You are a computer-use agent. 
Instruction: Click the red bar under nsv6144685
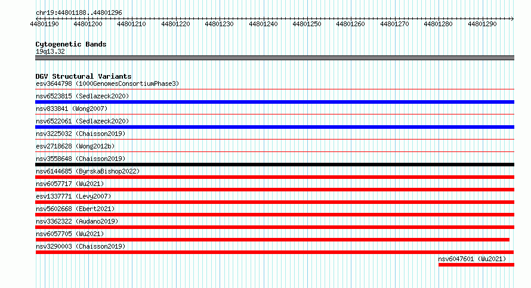pyautogui.click(x=274, y=177)
